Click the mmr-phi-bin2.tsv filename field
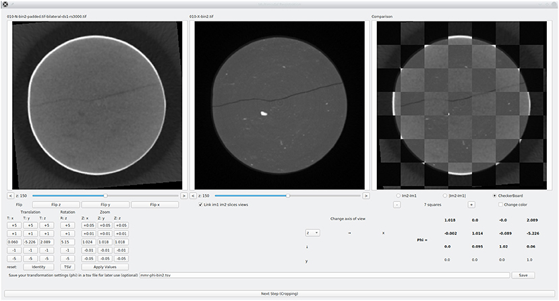The image size is (559, 301). click(x=324, y=275)
